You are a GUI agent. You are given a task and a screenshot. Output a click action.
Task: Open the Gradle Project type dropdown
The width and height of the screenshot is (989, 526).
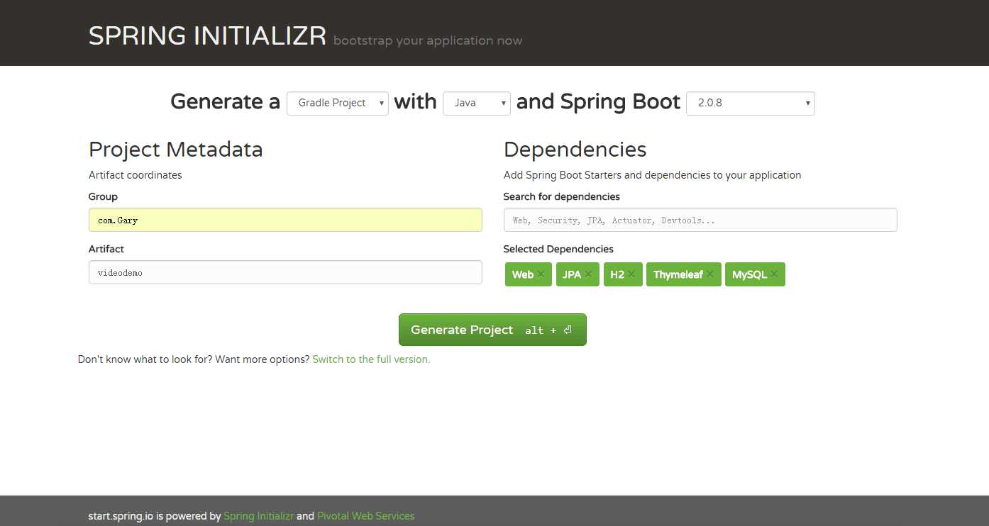click(x=338, y=103)
